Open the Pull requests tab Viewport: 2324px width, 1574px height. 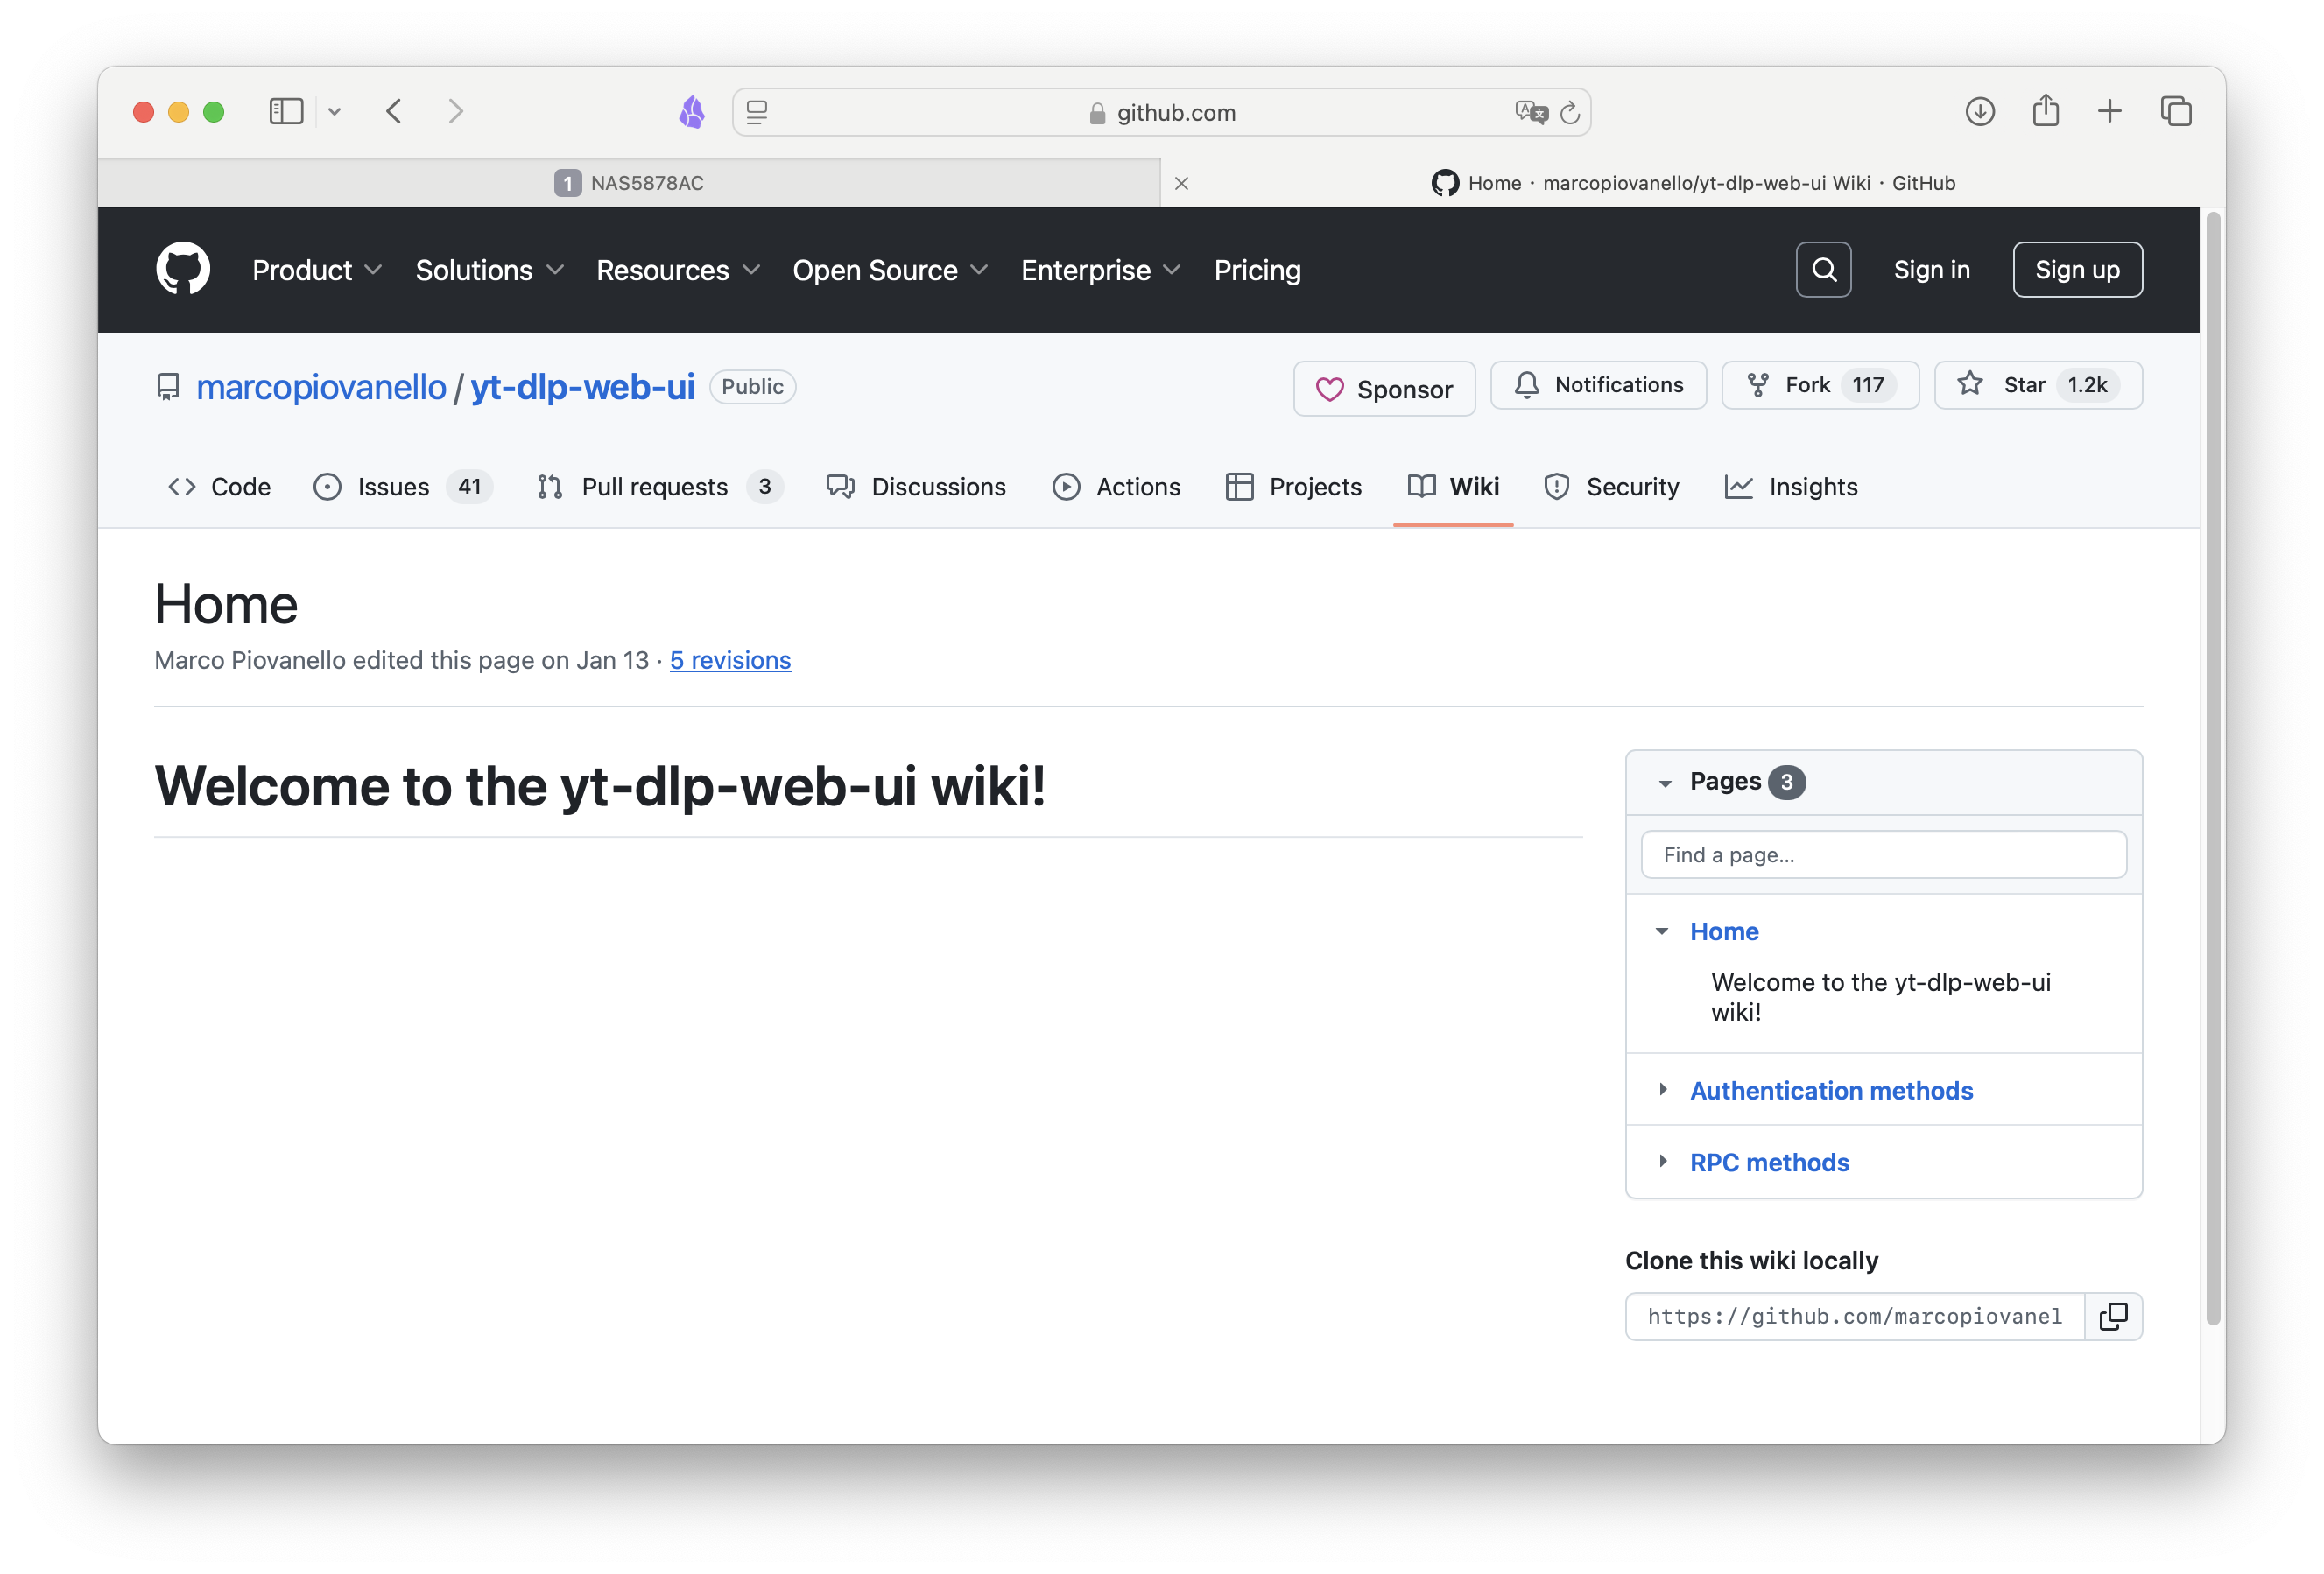[659, 487]
